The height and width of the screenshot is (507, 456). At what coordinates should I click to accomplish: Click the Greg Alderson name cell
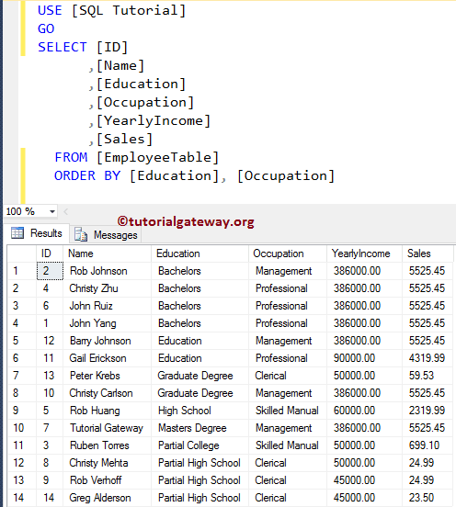pos(108,498)
